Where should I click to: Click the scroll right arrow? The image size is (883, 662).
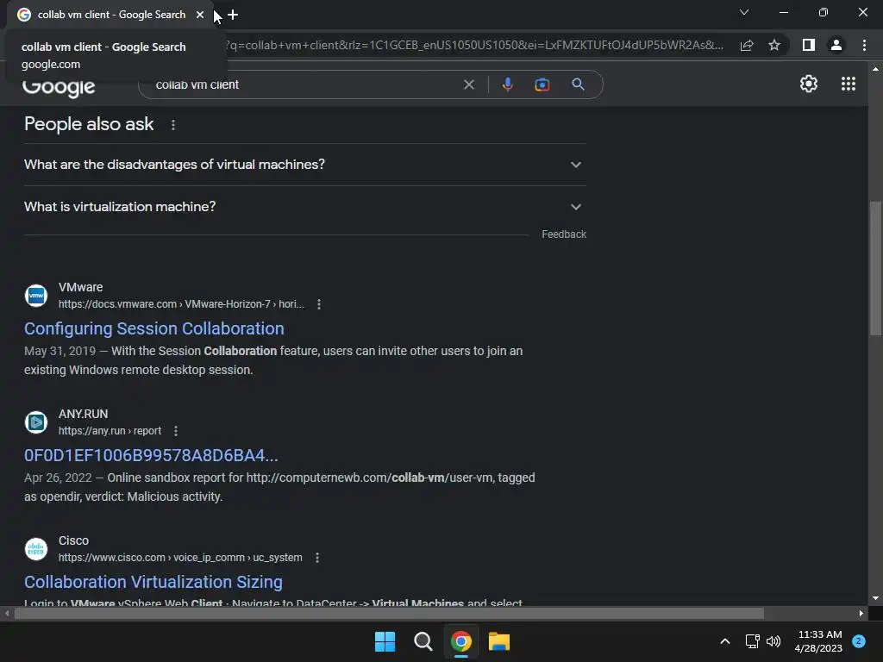tap(861, 613)
